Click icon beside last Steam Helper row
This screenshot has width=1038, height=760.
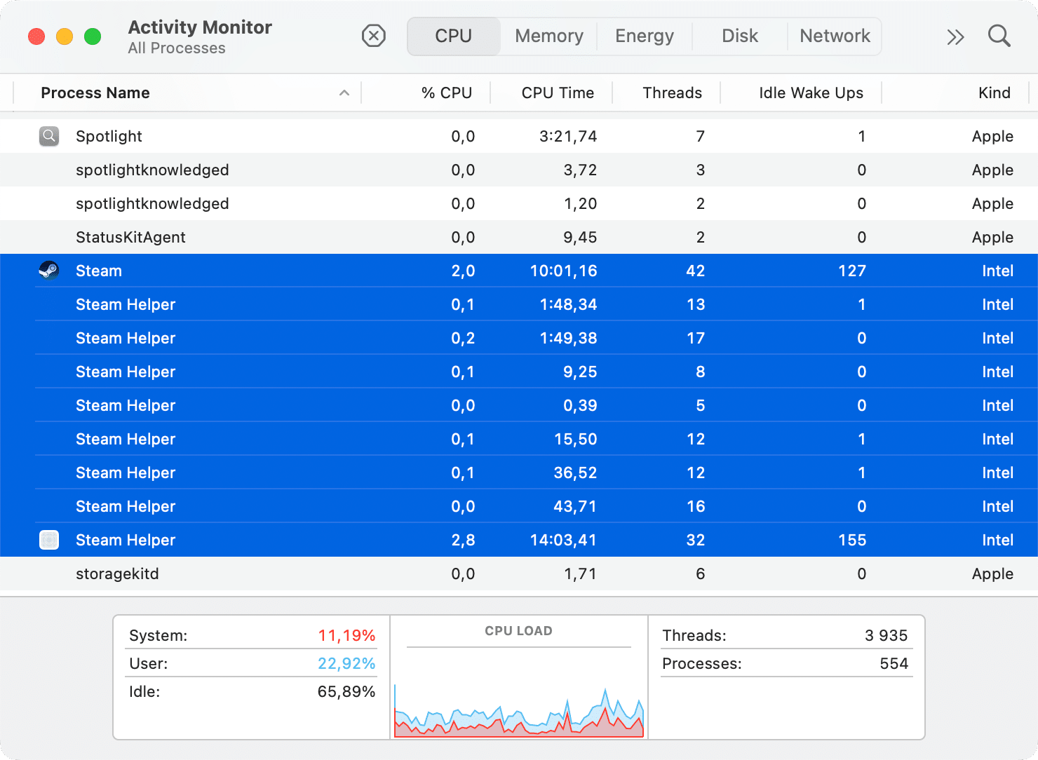pyautogui.click(x=49, y=540)
